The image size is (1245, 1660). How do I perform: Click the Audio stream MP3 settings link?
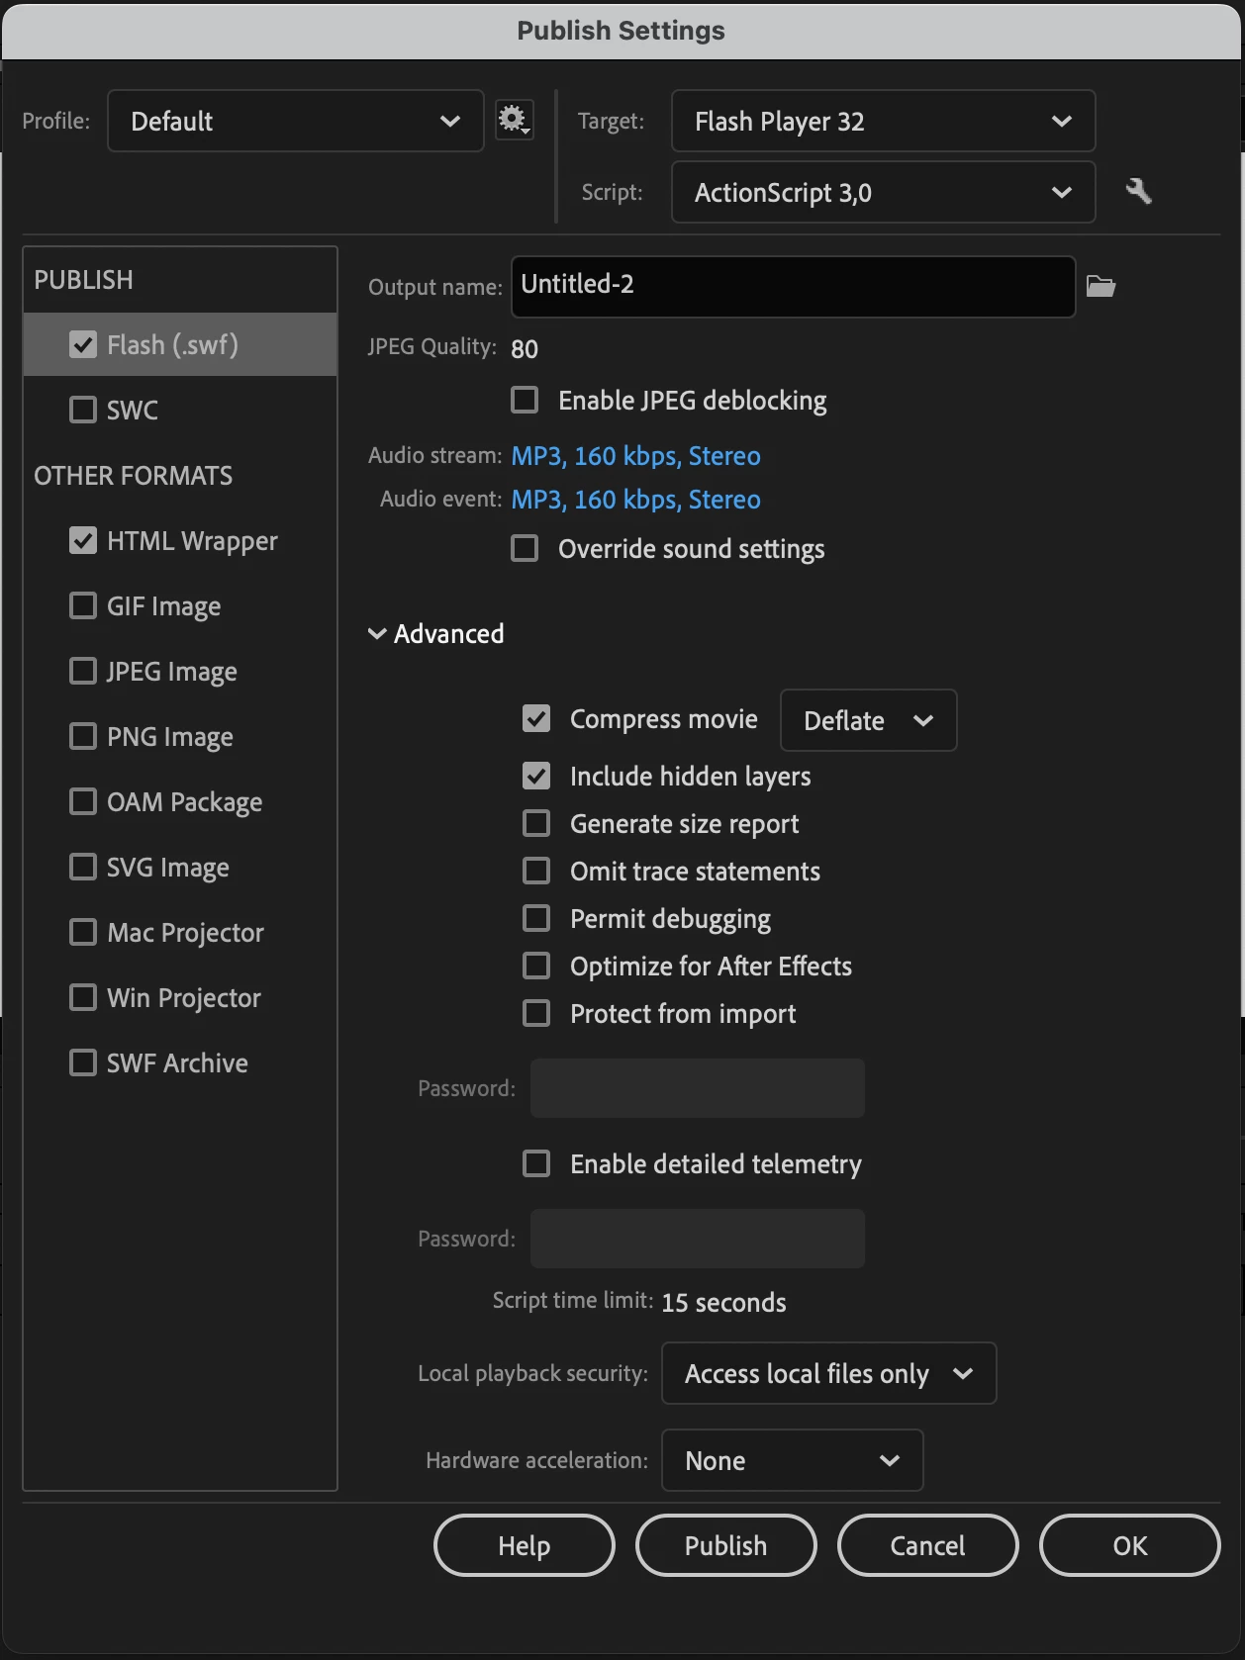(x=635, y=456)
